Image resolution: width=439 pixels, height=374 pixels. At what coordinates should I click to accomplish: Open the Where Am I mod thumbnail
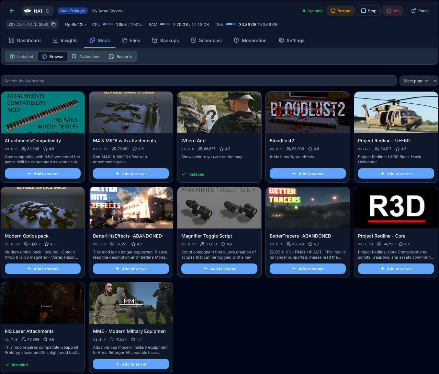(219, 112)
